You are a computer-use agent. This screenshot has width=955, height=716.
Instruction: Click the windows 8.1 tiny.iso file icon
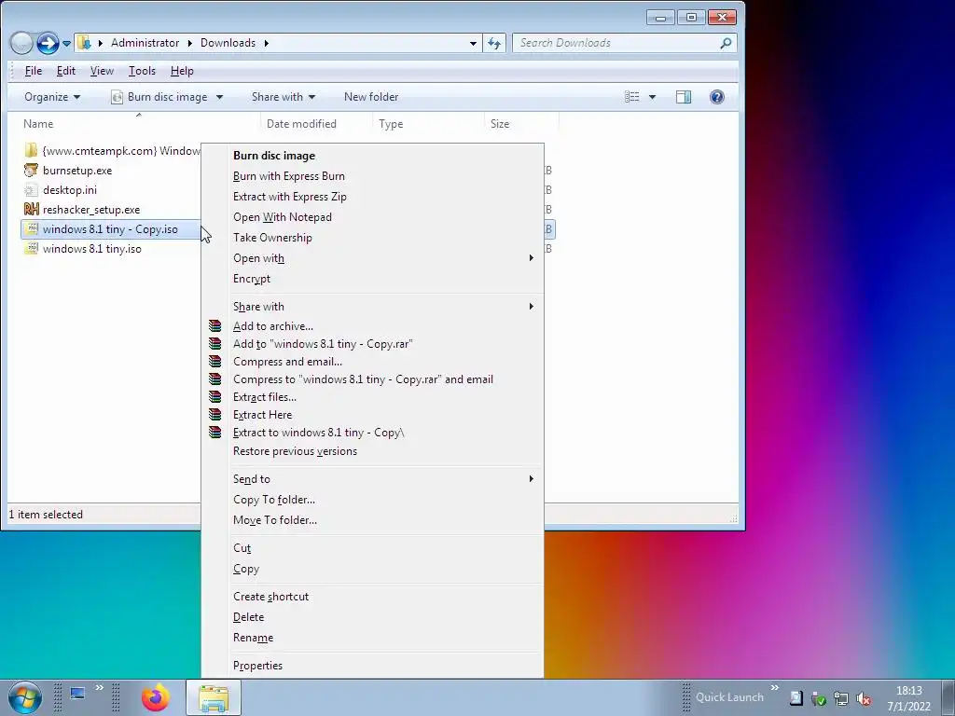31,248
